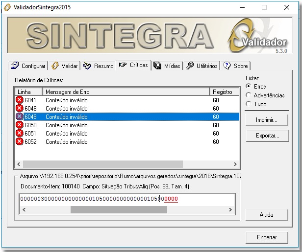Click the Sobre question mark icon
Image resolution: width=302 pixels, height=252 pixels.
[x=227, y=66]
